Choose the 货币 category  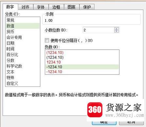pos(23,32)
